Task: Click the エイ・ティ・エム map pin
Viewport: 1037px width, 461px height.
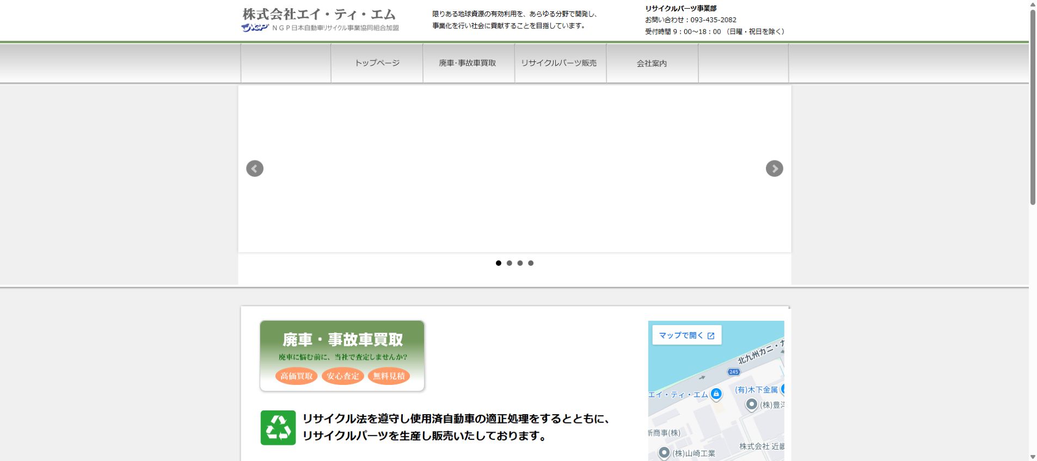Action: (x=716, y=395)
